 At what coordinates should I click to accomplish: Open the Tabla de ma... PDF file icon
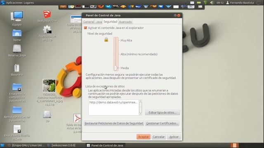click(x=77, y=118)
